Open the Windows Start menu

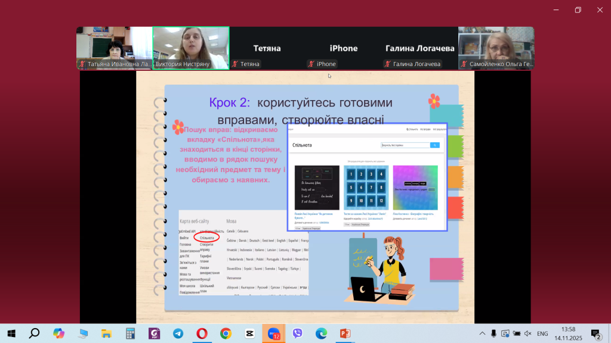[11, 333]
